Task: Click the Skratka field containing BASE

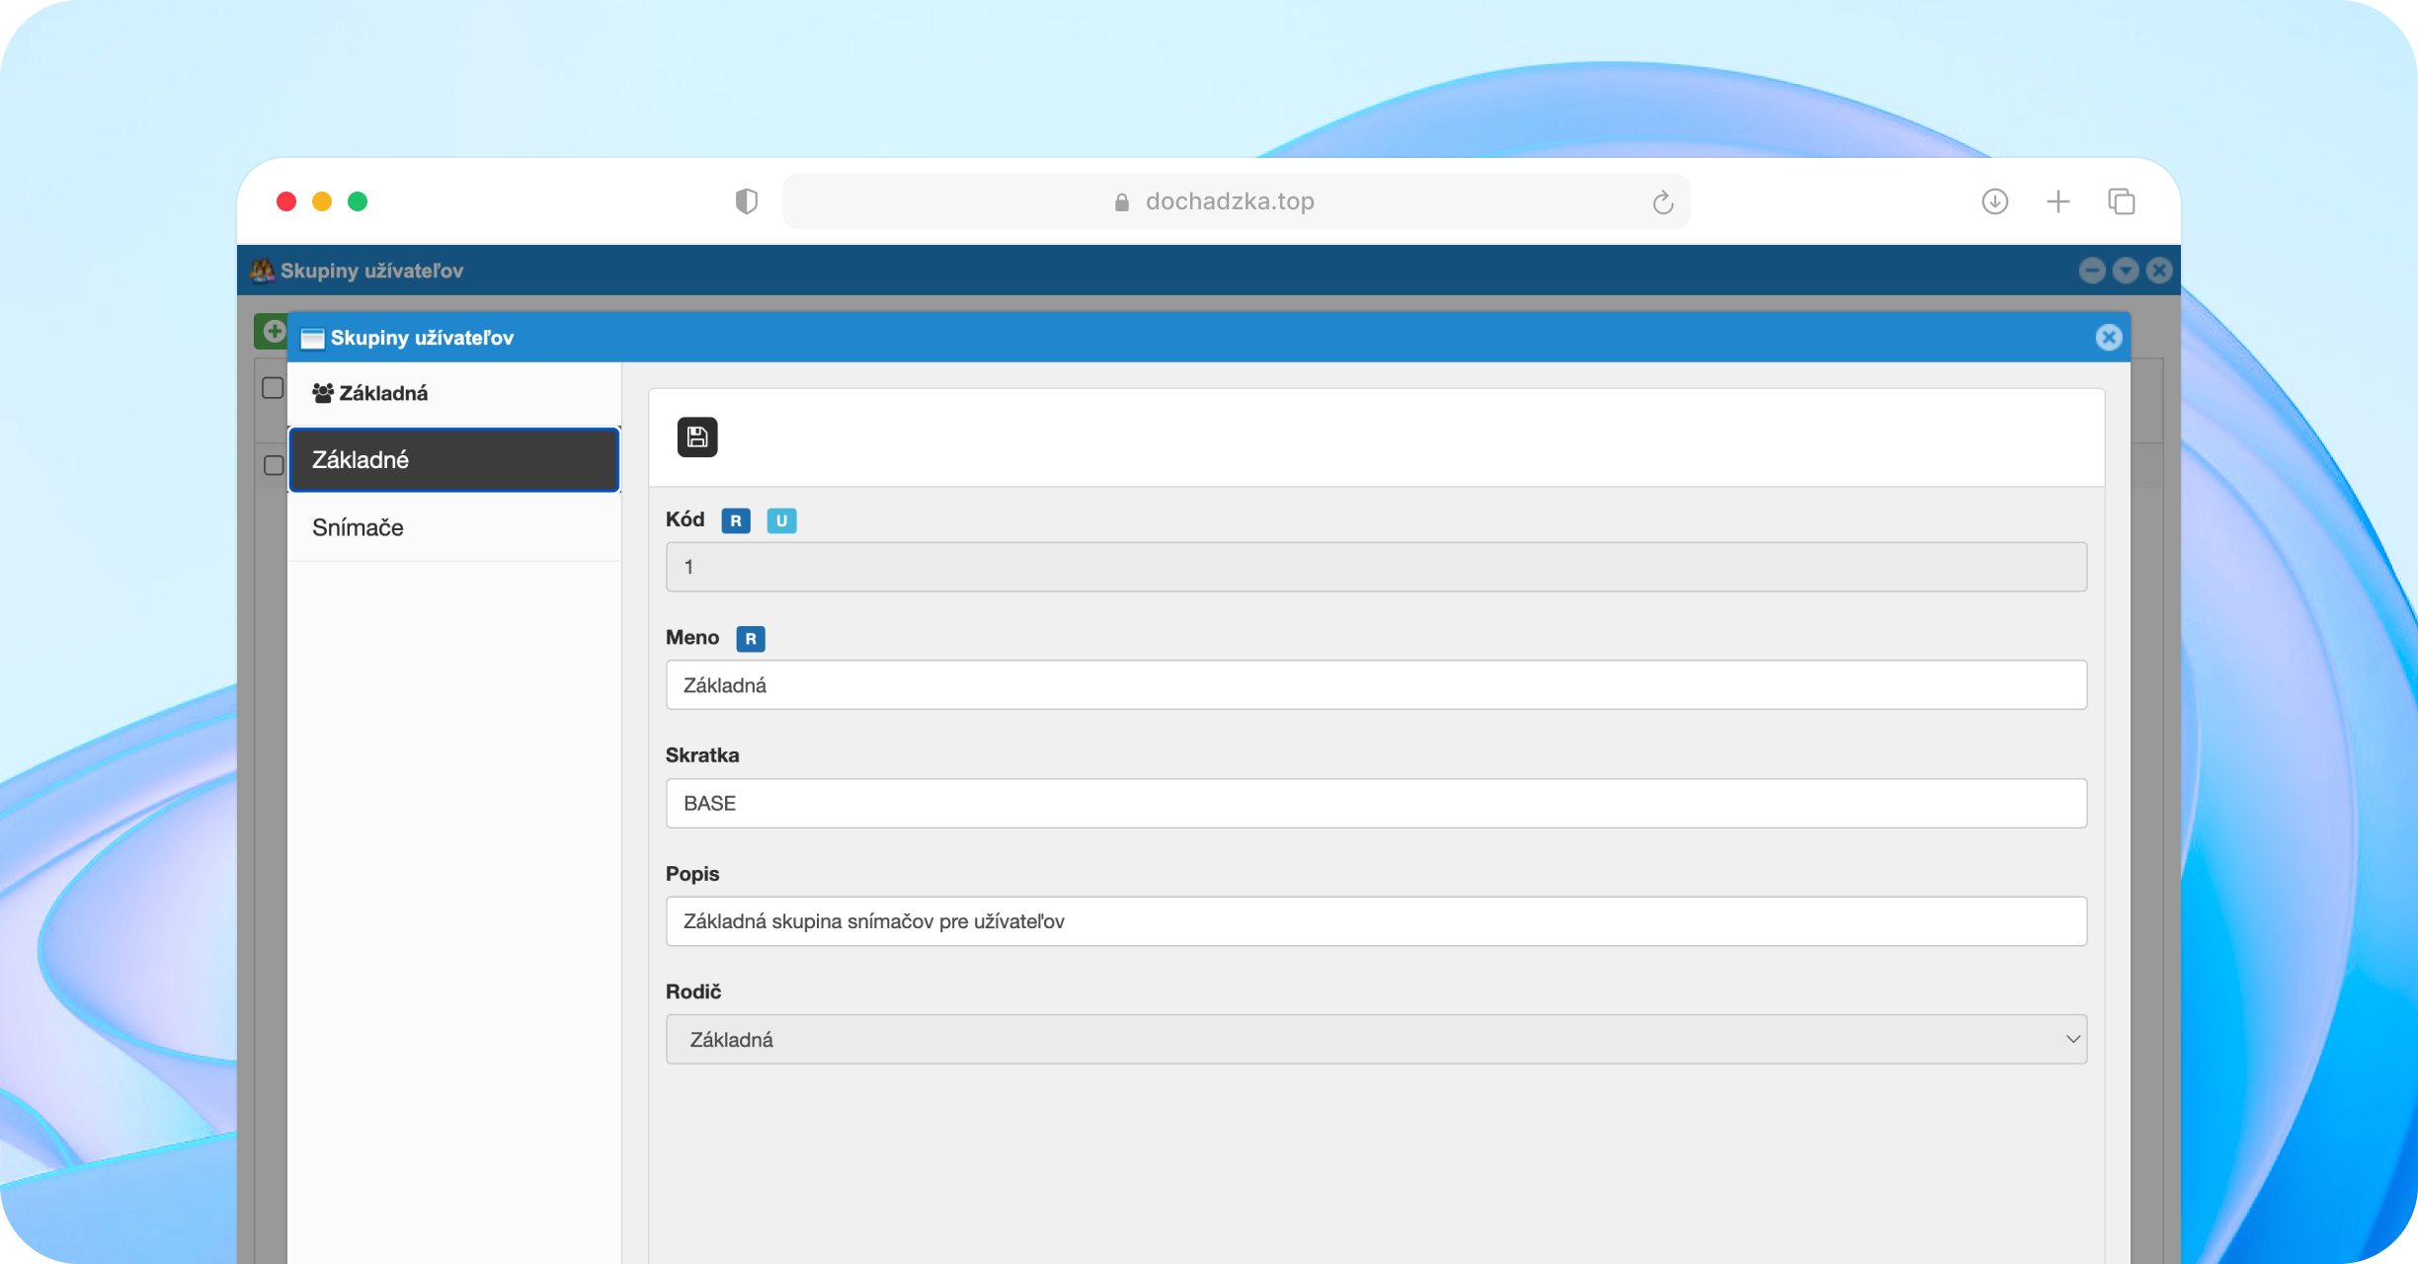Action: [x=1376, y=804]
